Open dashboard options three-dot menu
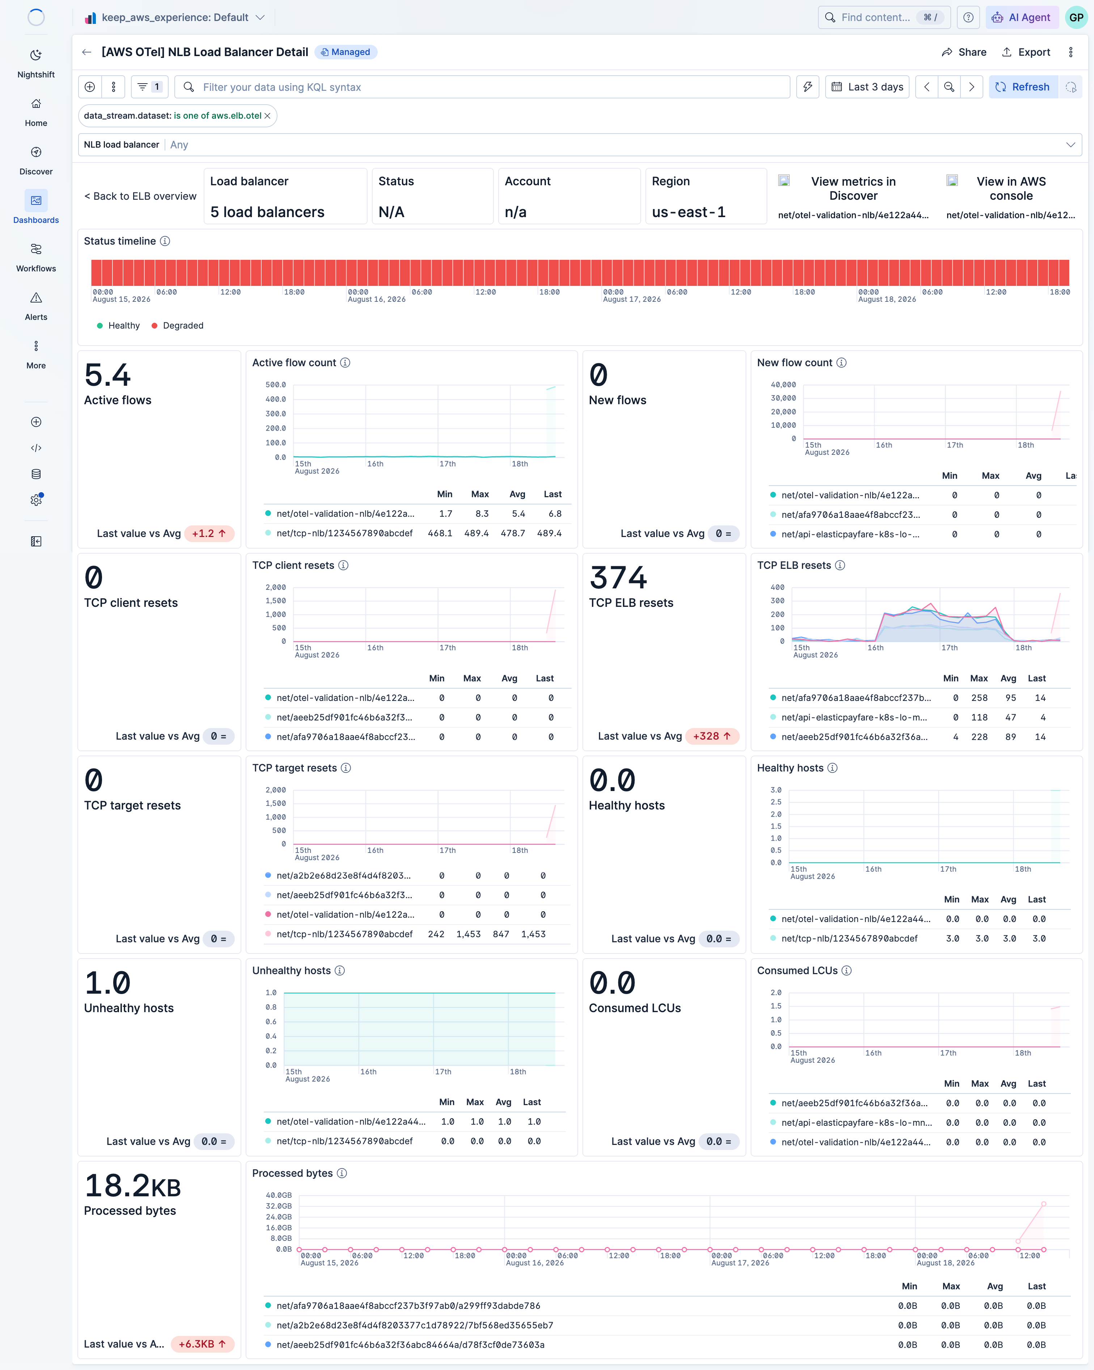The image size is (1094, 1370). (x=1070, y=52)
